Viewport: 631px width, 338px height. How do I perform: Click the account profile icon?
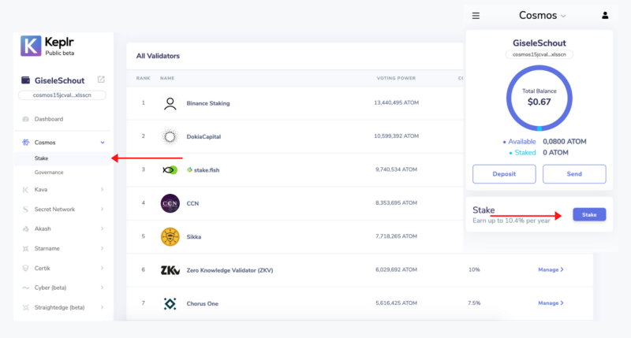pos(605,15)
